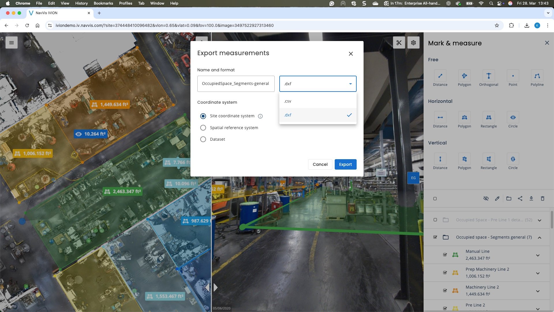Expand the Occupied Space - Pre Line 1 folder
This screenshot has width=554, height=312.
[539, 220]
